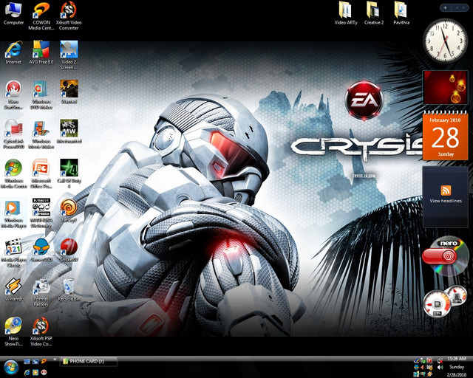Click Switch Between Windows in Quick Launch
The image size is (473, 378).
click(x=35, y=361)
